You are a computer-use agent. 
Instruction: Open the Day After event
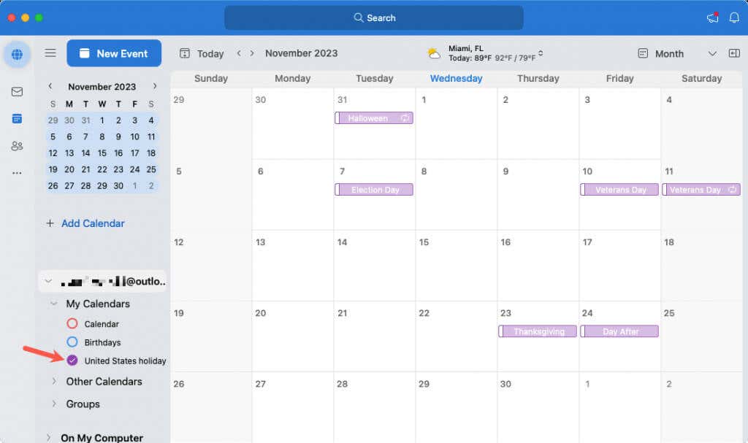pyautogui.click(x=619, y=331)
